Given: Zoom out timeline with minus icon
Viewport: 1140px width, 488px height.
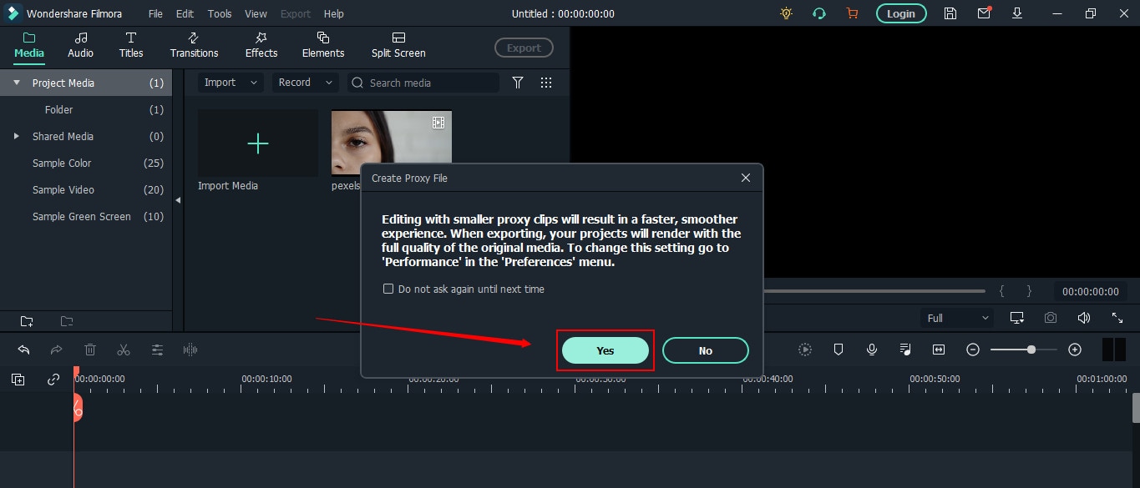Looking at the screenshot, I should point(972,350).
